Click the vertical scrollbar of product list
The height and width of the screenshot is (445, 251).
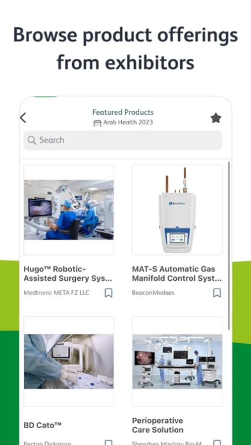(x=229, y=245)
